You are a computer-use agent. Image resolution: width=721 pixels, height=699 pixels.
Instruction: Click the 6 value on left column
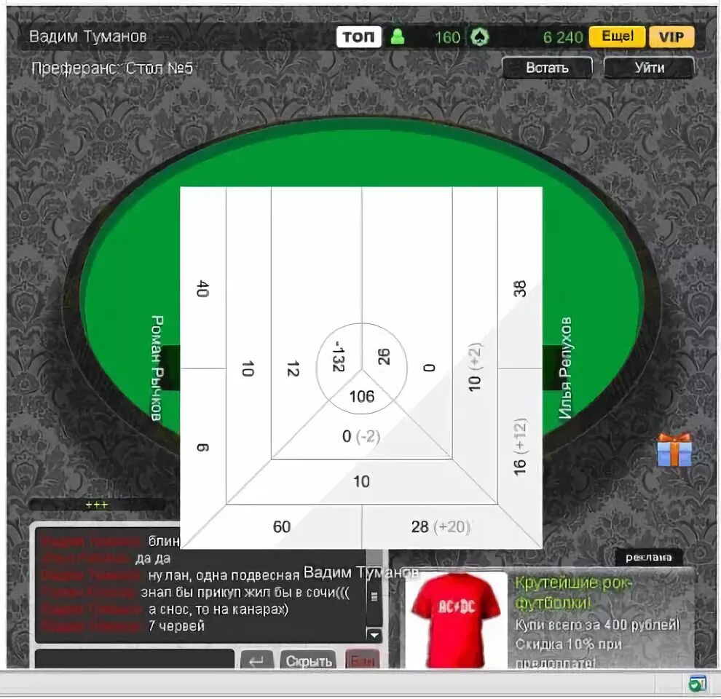click(202, 448)
